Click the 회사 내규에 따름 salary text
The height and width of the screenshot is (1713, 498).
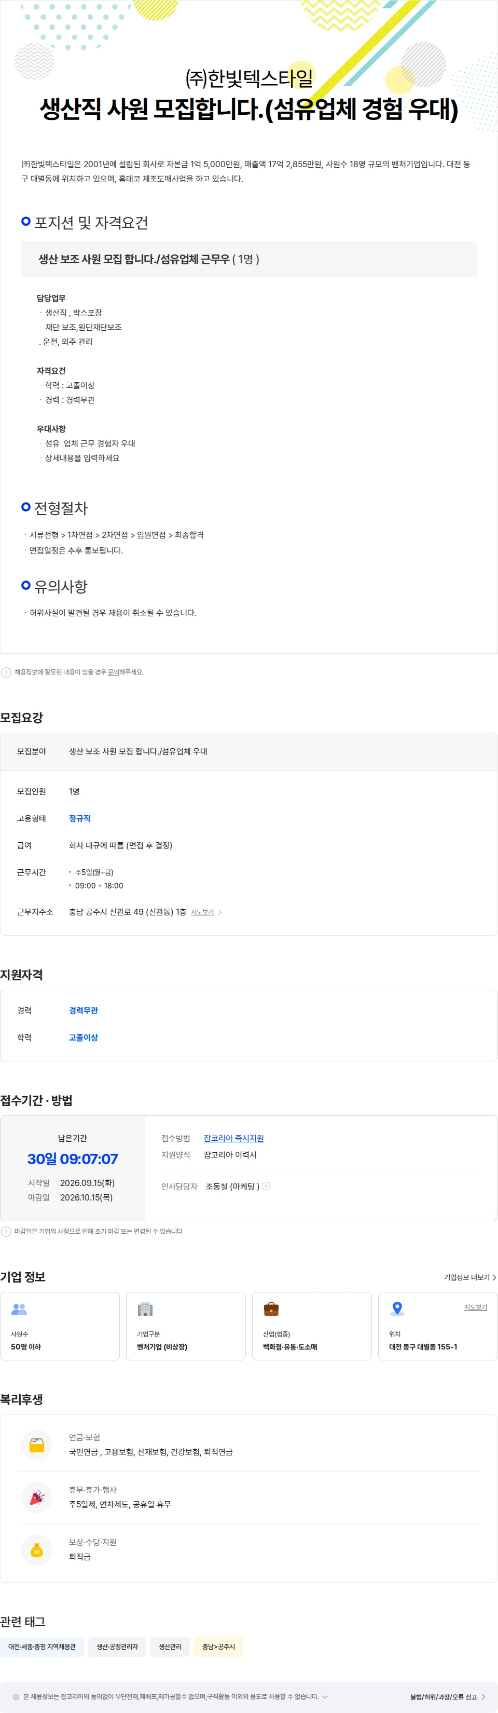pyautogui.click(x=121, y=846)
